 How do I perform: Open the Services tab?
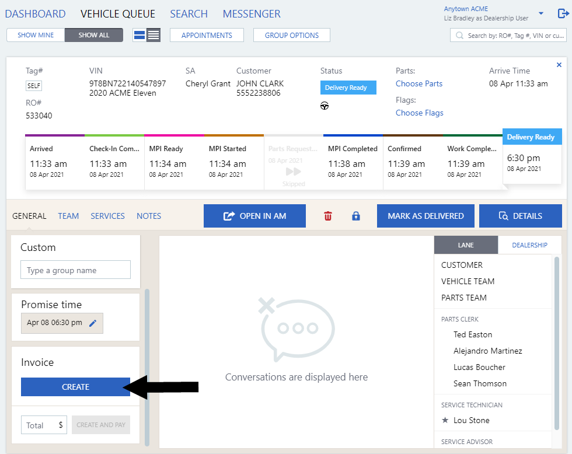tap(107, 216)
